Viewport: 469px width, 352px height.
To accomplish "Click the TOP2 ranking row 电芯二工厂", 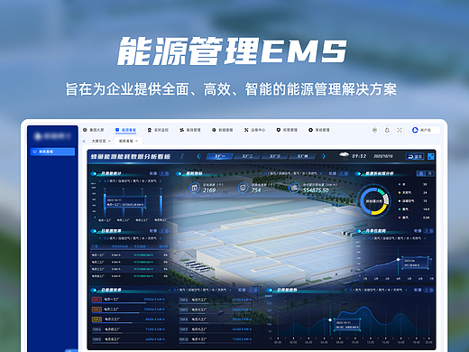I will pos(128,310).
